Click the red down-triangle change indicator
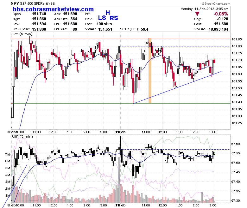This screenshot has height=208, width=247. tap(197, 14)
